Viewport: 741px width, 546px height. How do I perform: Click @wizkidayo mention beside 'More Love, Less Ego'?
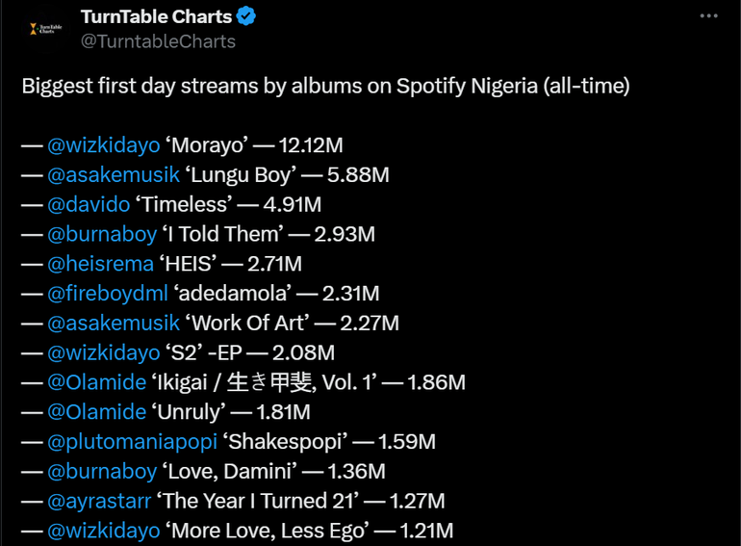104,530
